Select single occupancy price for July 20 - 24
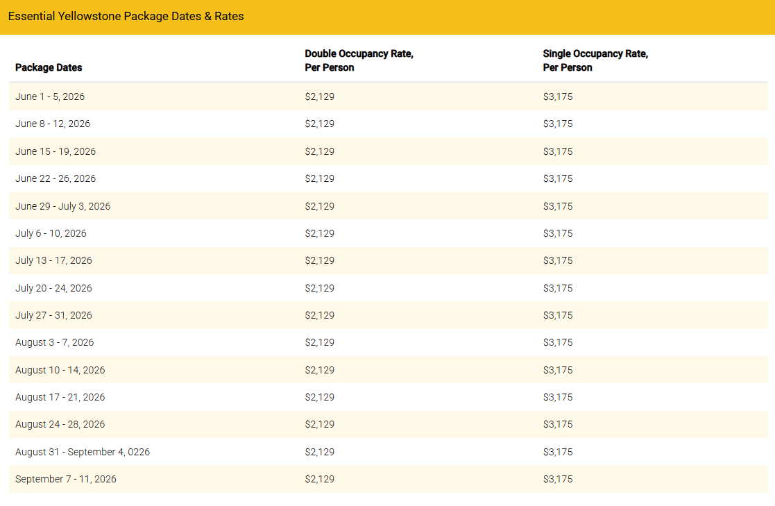Image resolution: width=775 pixels, height=506 pixels. 558,288
